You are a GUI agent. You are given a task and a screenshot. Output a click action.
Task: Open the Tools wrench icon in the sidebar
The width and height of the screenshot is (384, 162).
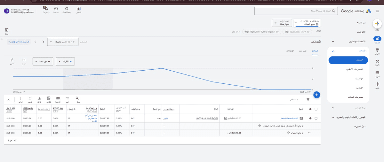pyautogui.click(x=377, y=62)
